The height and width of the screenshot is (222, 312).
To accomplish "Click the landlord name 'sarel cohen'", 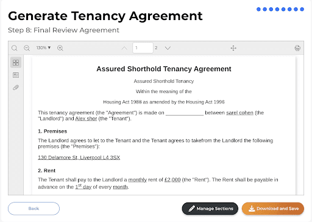I will (239, 113).
